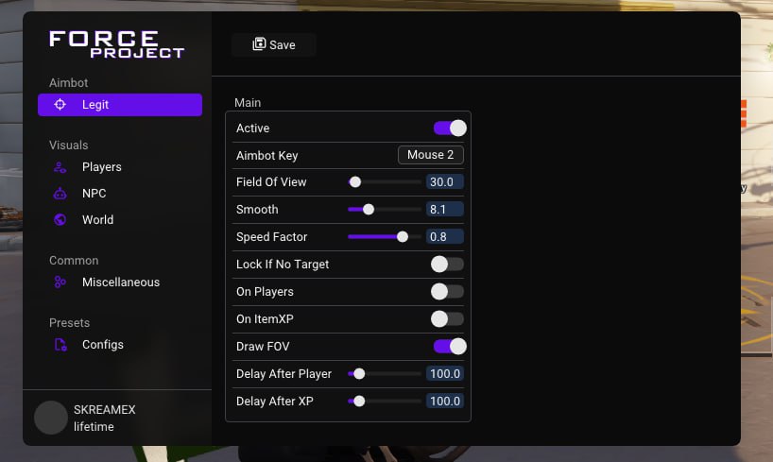Viewport: 773px width, 462px height.
Task: Click the Save button
Action: [274, 44]
